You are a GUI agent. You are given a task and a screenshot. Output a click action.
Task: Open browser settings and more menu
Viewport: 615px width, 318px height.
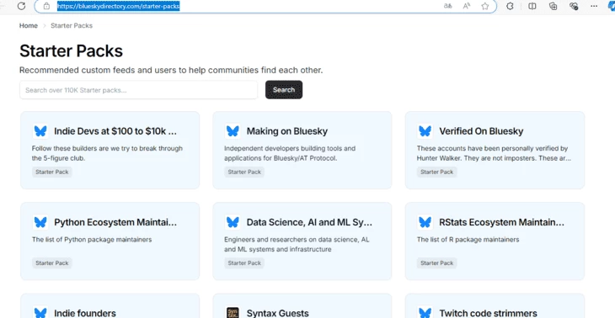click(x=594, y=6)
